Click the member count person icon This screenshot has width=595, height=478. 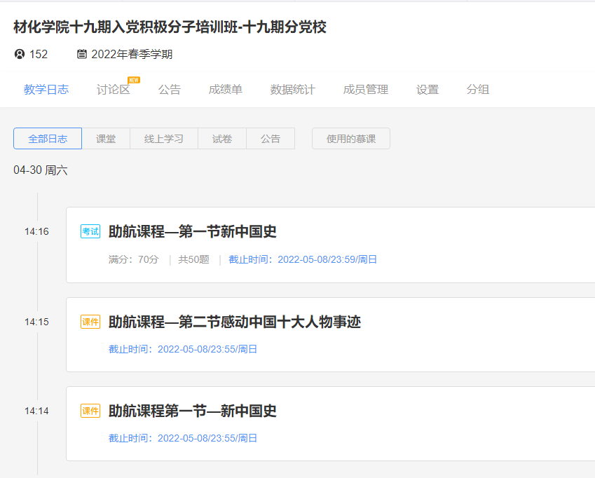[x=19, y=55]
